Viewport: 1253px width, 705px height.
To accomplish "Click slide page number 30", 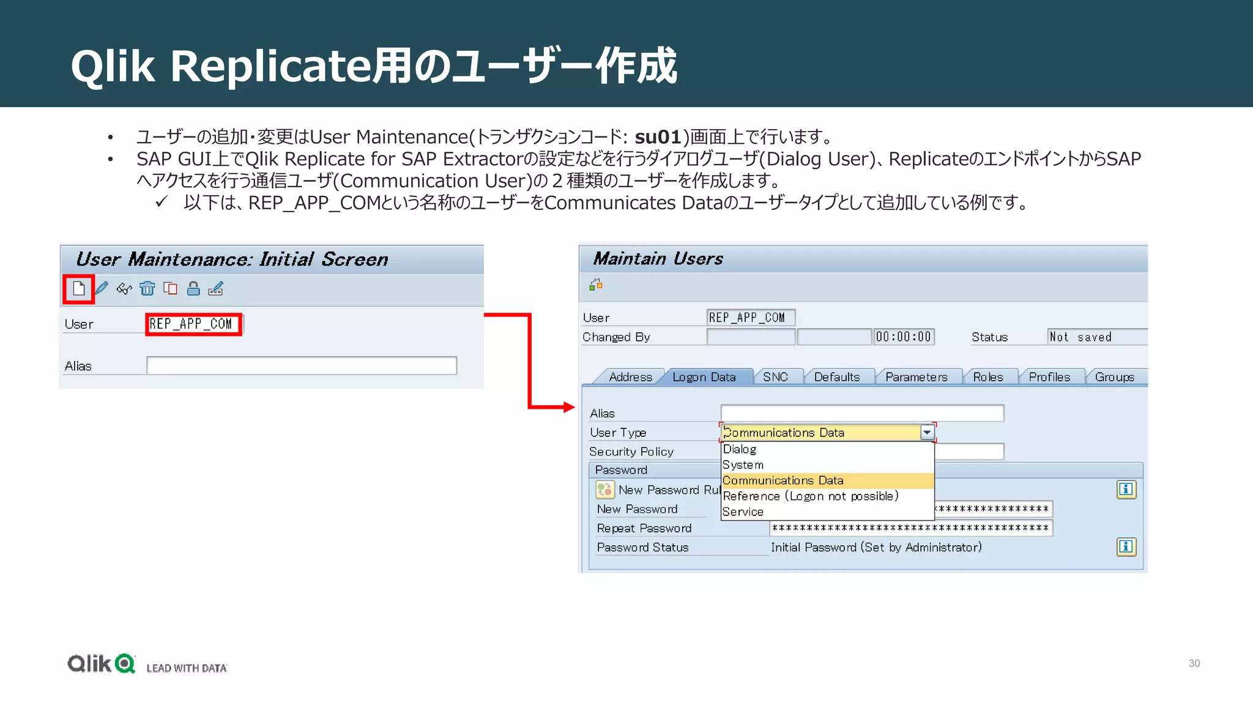I will pyautogui.click(x=1194, y=663).
